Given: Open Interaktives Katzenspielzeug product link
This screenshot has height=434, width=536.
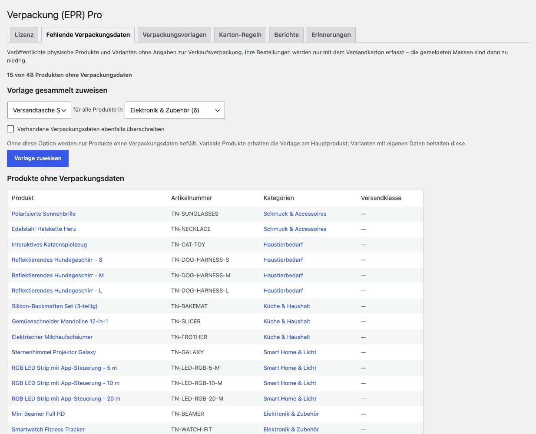Looking at the screenshot, I should coord(49,244).
